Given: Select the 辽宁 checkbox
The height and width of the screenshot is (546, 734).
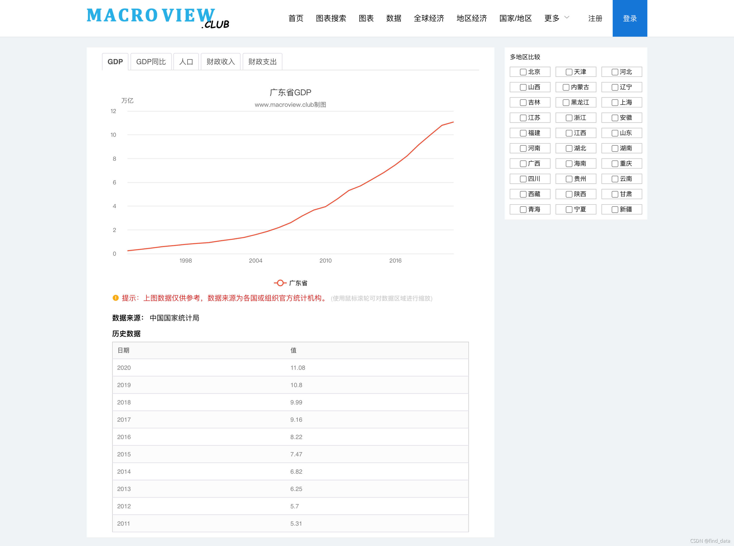Looking at the screenshot, I should (x=614, y=87).
